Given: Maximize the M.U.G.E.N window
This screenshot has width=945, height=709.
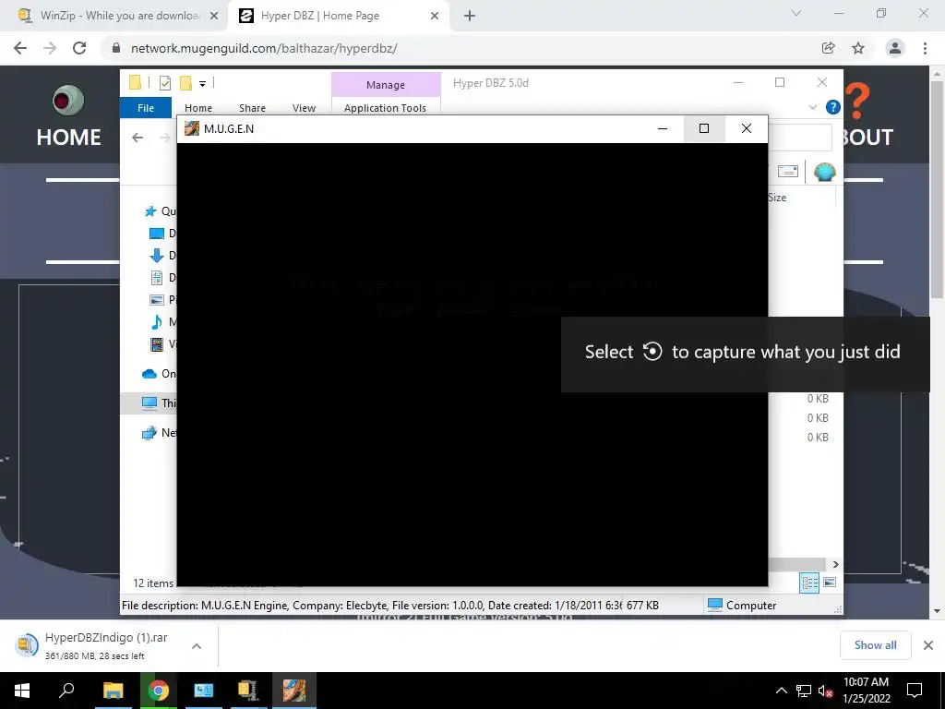Looking at the screenshot, I should pos(704,128).
